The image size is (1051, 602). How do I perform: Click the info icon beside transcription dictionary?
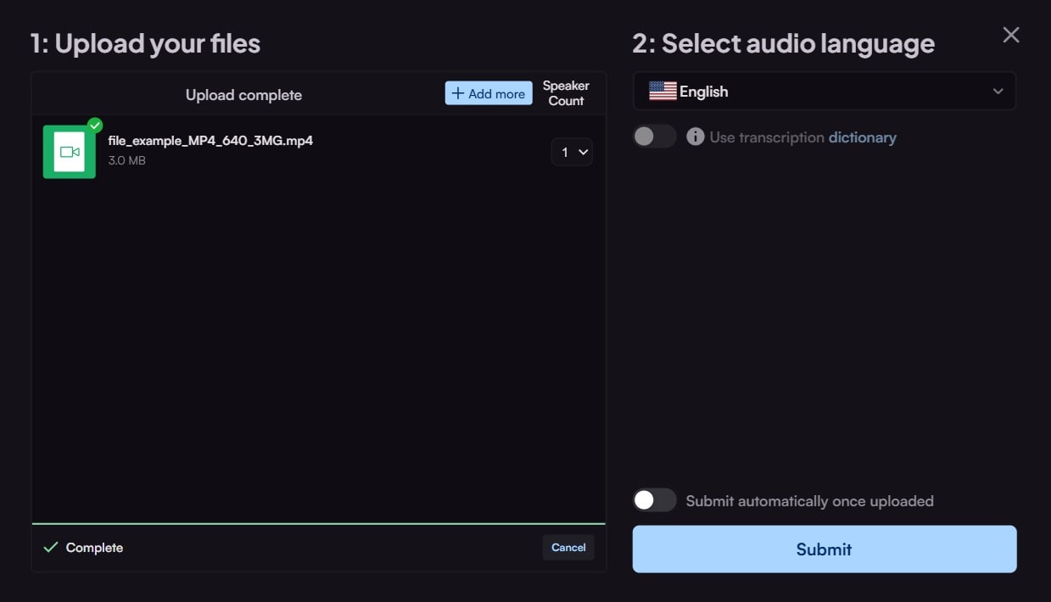pyautogui.click(x=696, y=137)
